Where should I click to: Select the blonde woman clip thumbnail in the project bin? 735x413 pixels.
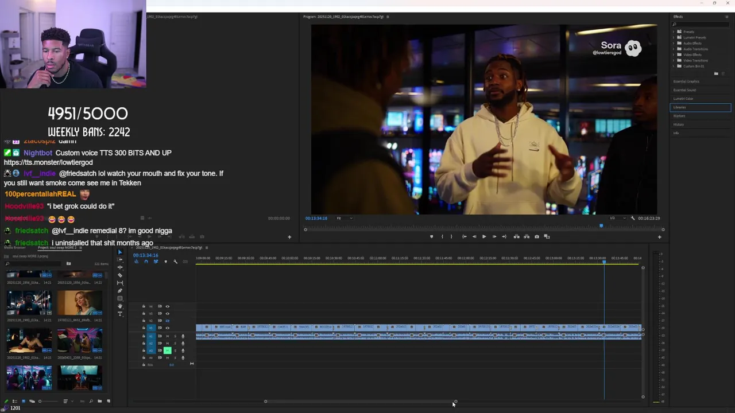point(79,302)
